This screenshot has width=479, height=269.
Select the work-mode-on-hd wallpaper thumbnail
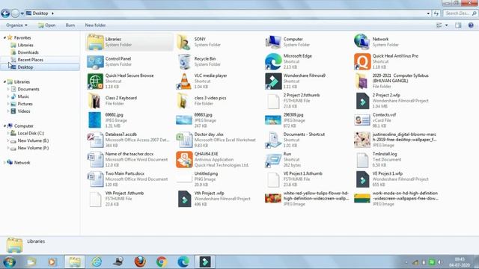tap(362, 199)
